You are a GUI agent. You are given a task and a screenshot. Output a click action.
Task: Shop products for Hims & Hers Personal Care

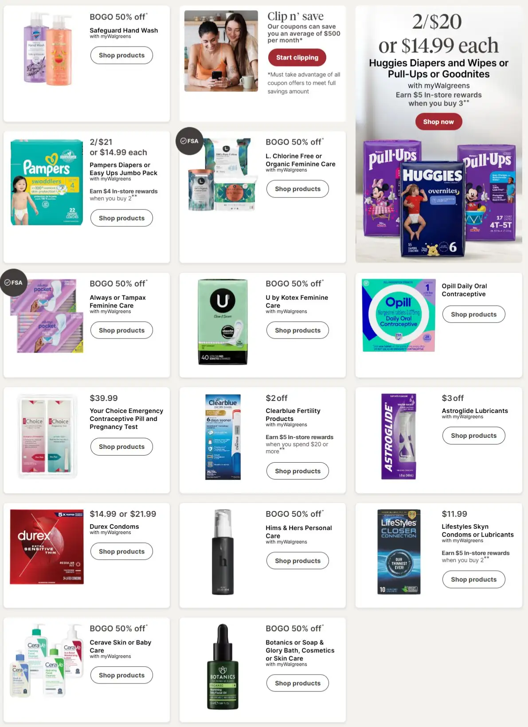click(x=297, y=561)
